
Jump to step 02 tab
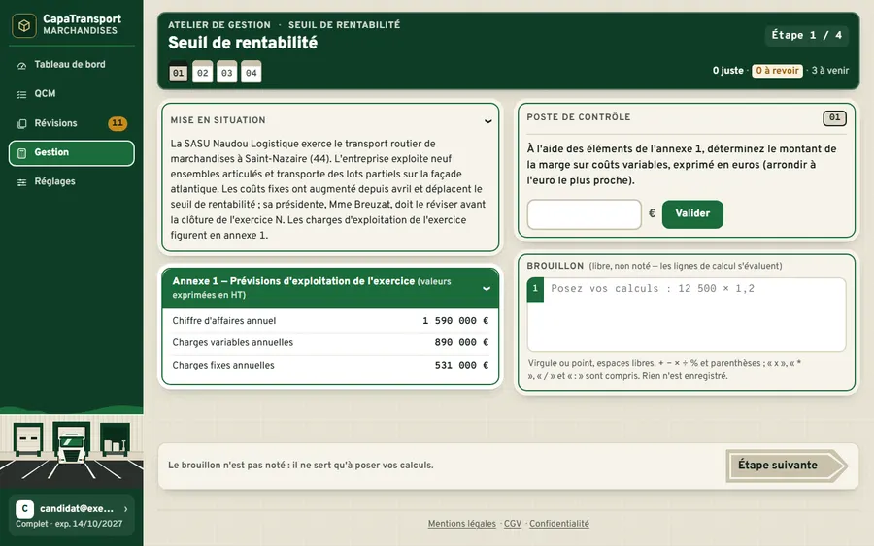coord(202,73)
